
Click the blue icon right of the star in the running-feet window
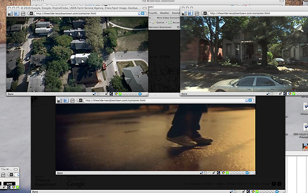pos(250,100)
